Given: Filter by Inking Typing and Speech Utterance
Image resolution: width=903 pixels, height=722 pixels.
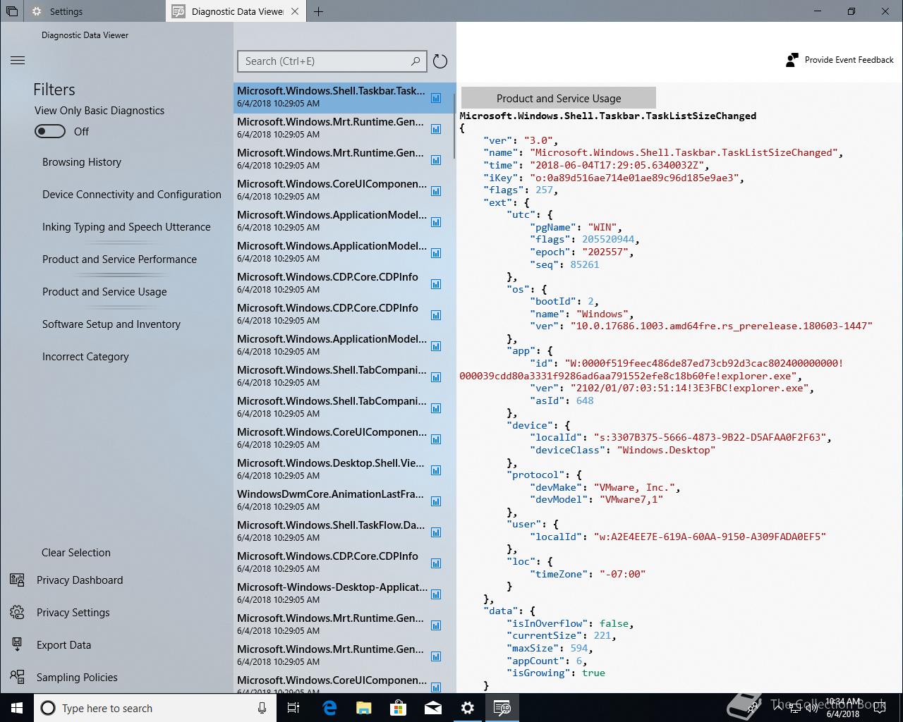Looking at the screenshot, I should [x=126, y=227].
